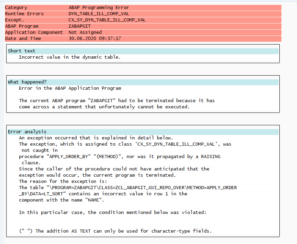Select the Not Assigned component value
Screen dimensions: 297x244
pos(84,32)
